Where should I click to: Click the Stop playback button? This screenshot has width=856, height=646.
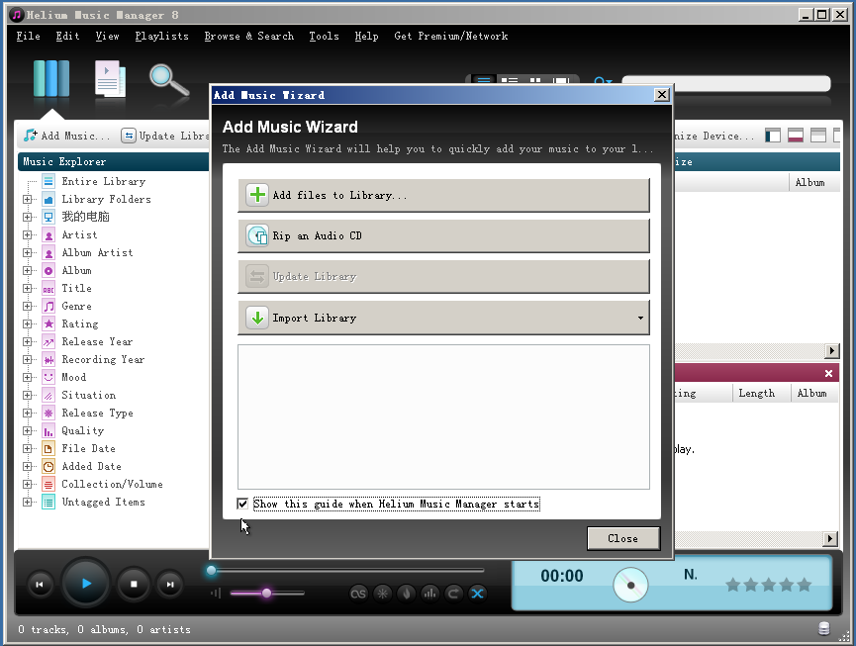(134, 585)
